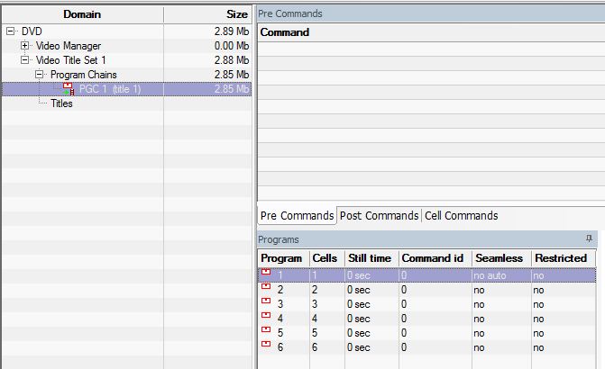Click the program 5 row icon
Screen dimensions: 605x369
266,329
